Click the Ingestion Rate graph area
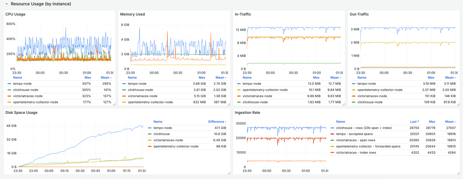 pos(287,145)
